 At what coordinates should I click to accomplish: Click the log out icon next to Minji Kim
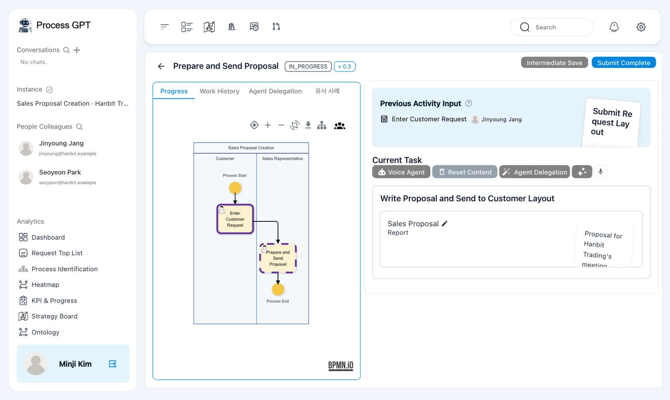coord(113,364)
